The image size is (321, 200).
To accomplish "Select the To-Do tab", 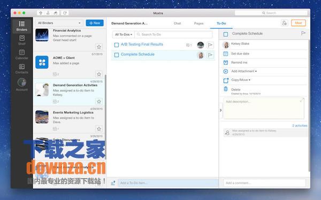I will [221, 23].
